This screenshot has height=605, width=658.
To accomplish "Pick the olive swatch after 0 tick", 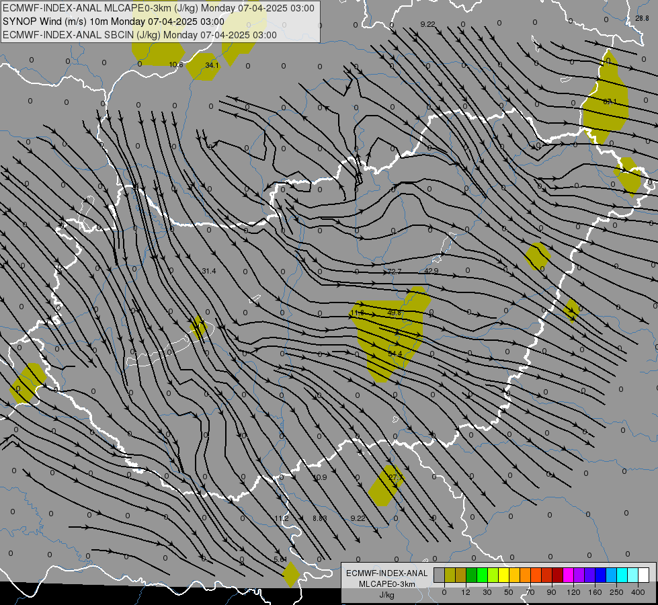I will (x=450, y=575).
